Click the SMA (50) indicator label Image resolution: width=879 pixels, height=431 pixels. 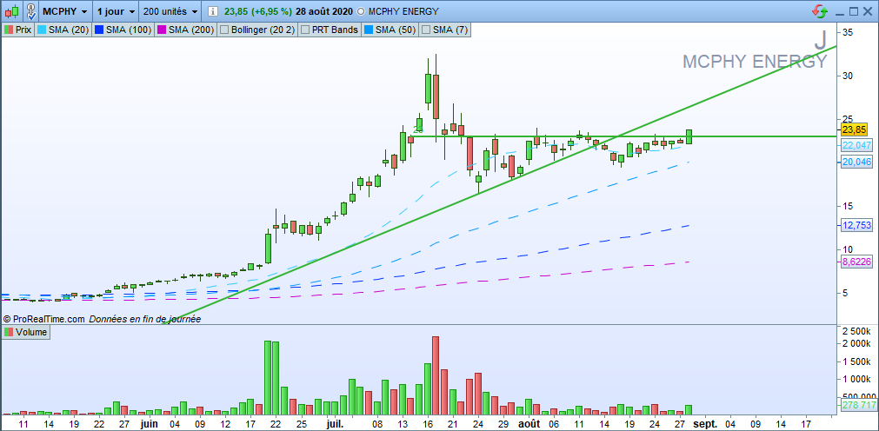click(x=390, y=30)
